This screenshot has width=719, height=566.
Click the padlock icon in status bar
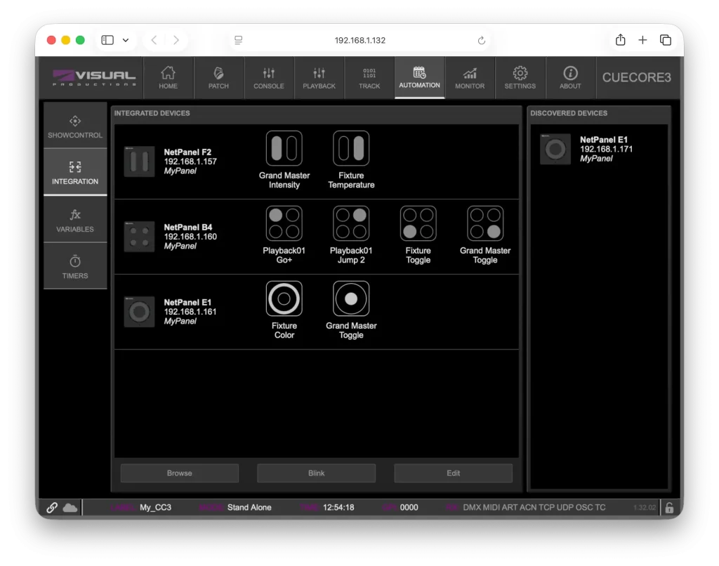click(x=669, y=508)
